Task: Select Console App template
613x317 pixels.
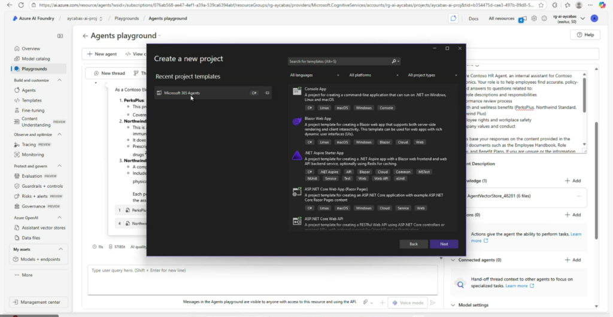Action: (x=373, y=98)
